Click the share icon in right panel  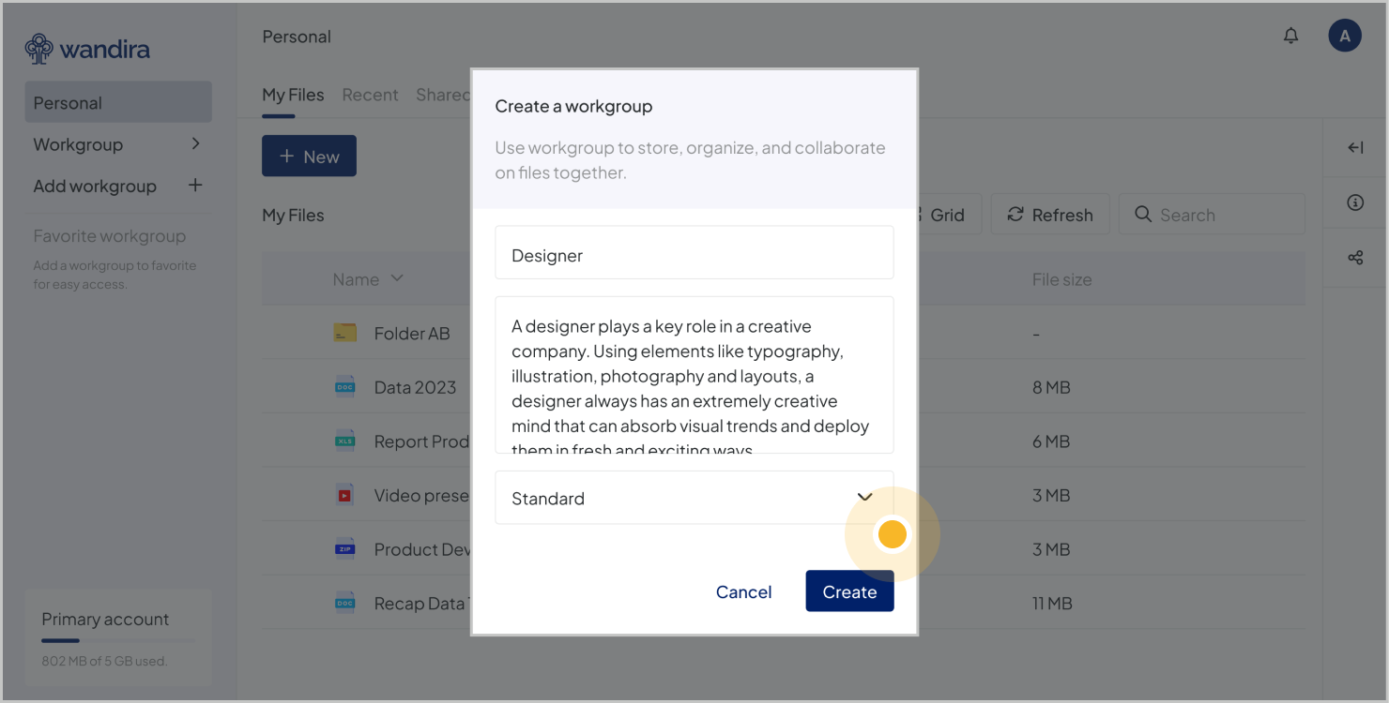click(x=1355, y=257)
